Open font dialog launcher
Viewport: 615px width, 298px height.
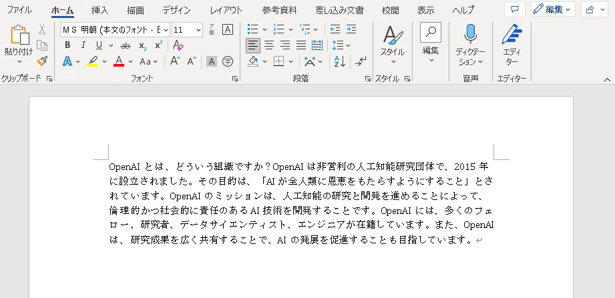(x=235, y=79)
